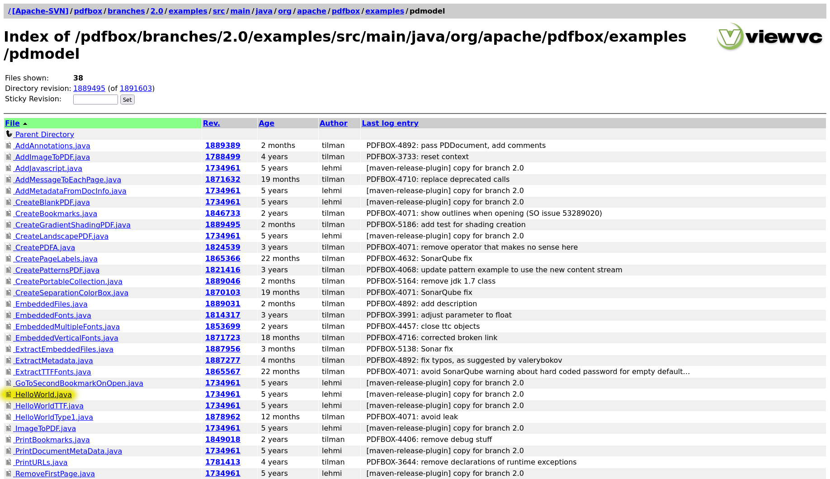This screenshot has width=830, height=479.
Task: Click the file icon beside AddJavascript.java
Action: click(x=9, y=168)
